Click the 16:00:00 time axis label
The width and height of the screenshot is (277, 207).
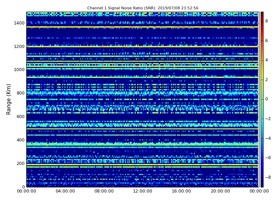181,191
